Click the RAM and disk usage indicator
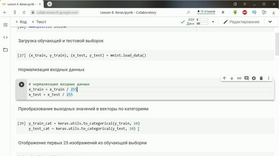Screen dimensions: 279x156 197,22
